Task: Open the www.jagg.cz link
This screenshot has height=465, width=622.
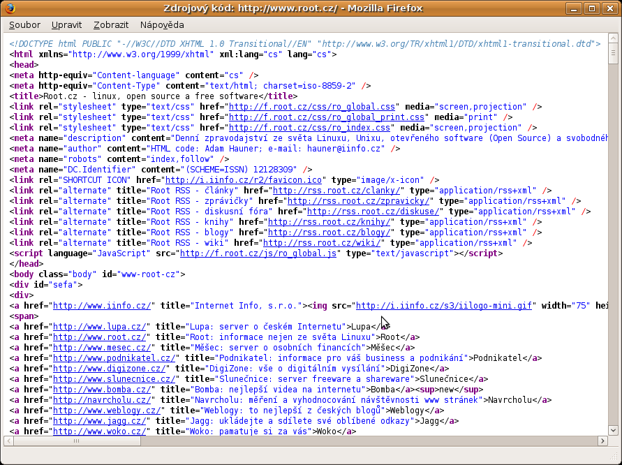Action: coord(100,421)
